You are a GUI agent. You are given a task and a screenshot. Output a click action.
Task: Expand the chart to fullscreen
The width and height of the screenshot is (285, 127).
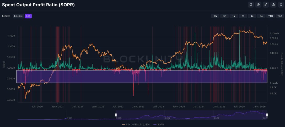(281, 4)
